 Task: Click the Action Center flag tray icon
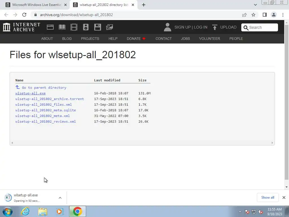tap(247, 212)
